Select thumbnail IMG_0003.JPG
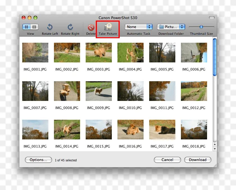Viewport: 236px width, 190px height. click(99, 53)
